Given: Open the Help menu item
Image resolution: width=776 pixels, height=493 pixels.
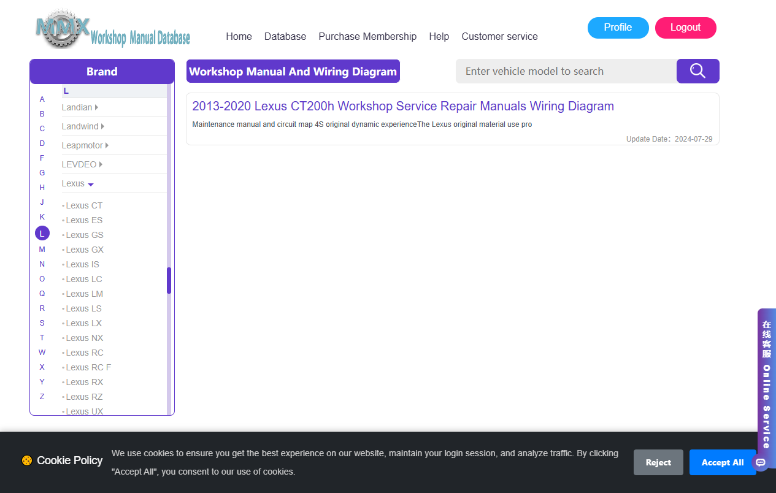Looking at the screenshot, I should 439,36.
